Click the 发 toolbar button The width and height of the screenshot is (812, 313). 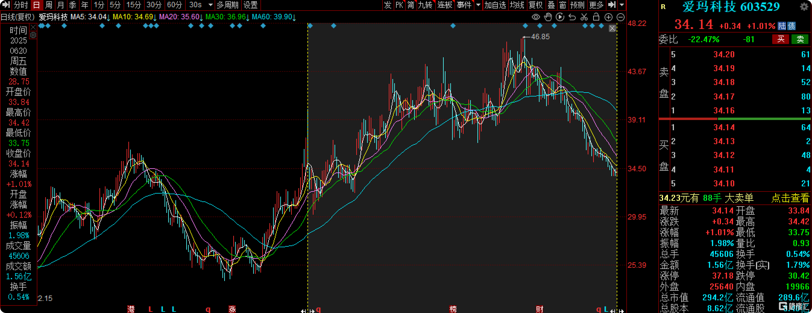pos(387,5)
